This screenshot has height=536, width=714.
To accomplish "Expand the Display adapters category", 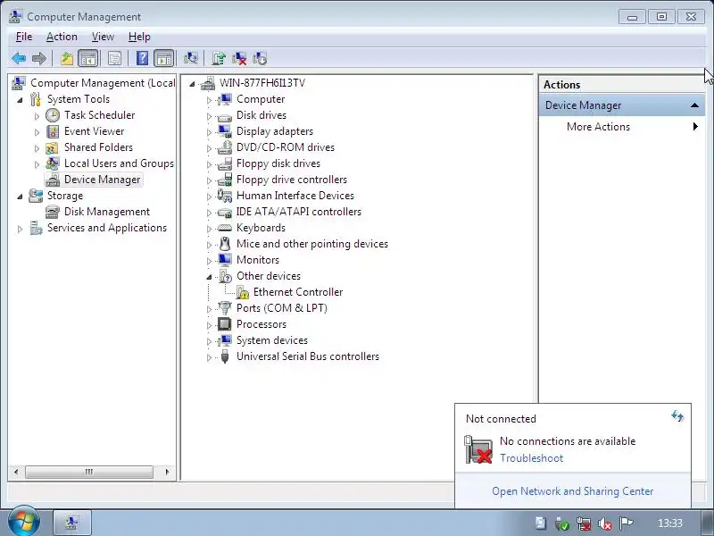I will (x=209, y=132).
